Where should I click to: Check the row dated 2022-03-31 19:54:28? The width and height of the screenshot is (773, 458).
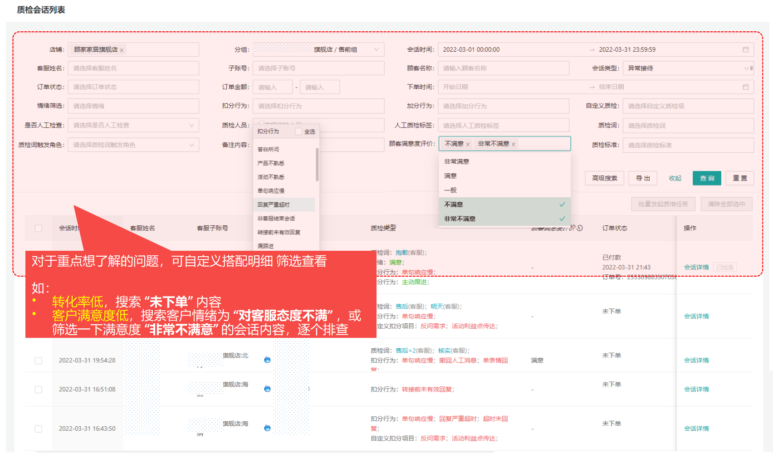pos(39,361)
